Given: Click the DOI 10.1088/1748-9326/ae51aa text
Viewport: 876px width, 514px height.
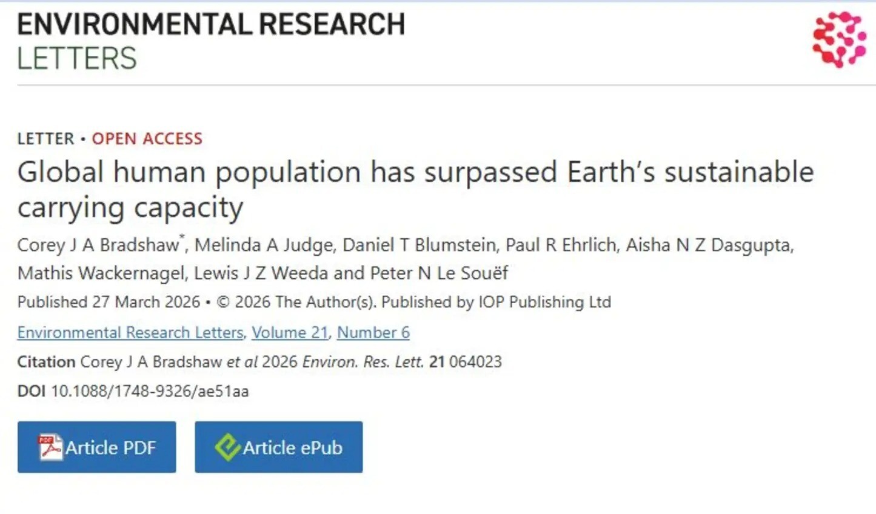Looking at the screenshot, I should (149, 391).
